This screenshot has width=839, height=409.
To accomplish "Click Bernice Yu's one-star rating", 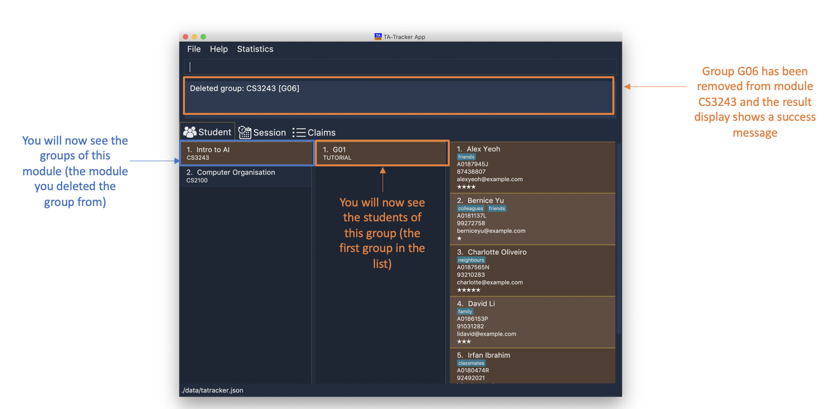I will click(x=459, y=238).
